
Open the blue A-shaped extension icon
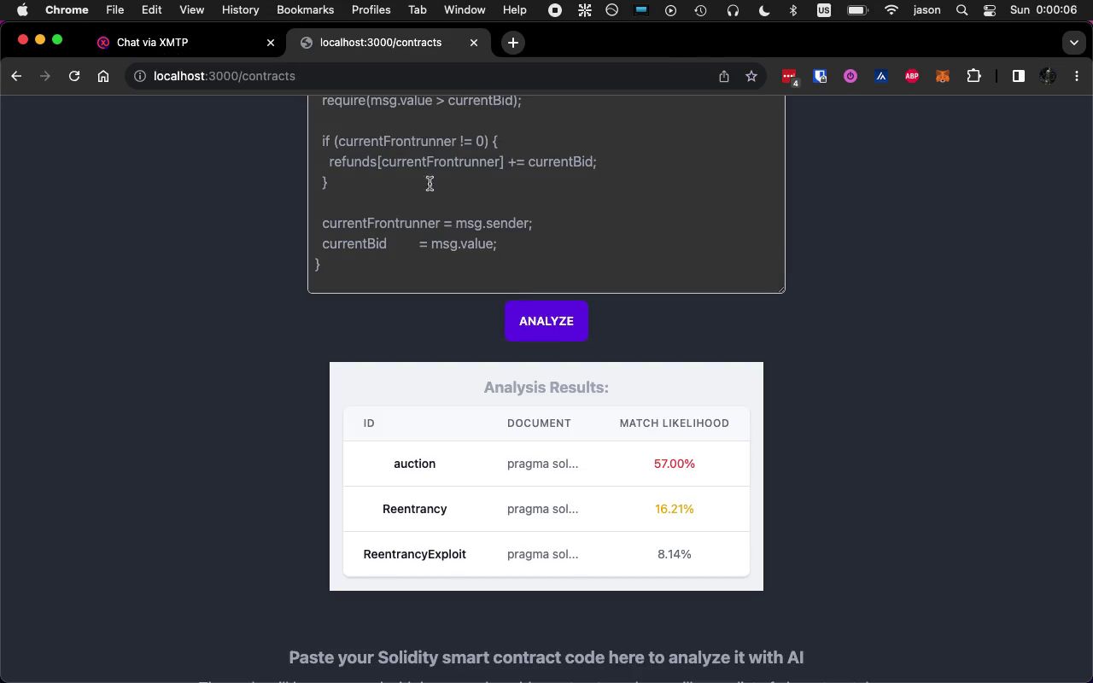coord(881,76)
